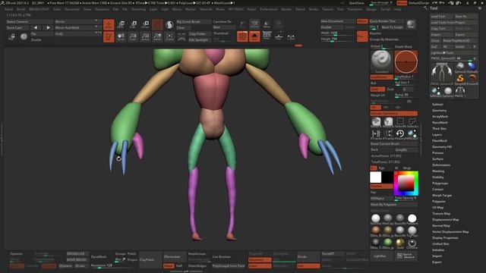Choose the Chrome material sphere
The width and height of the screenshot is (486, 273).
[412, 243]
